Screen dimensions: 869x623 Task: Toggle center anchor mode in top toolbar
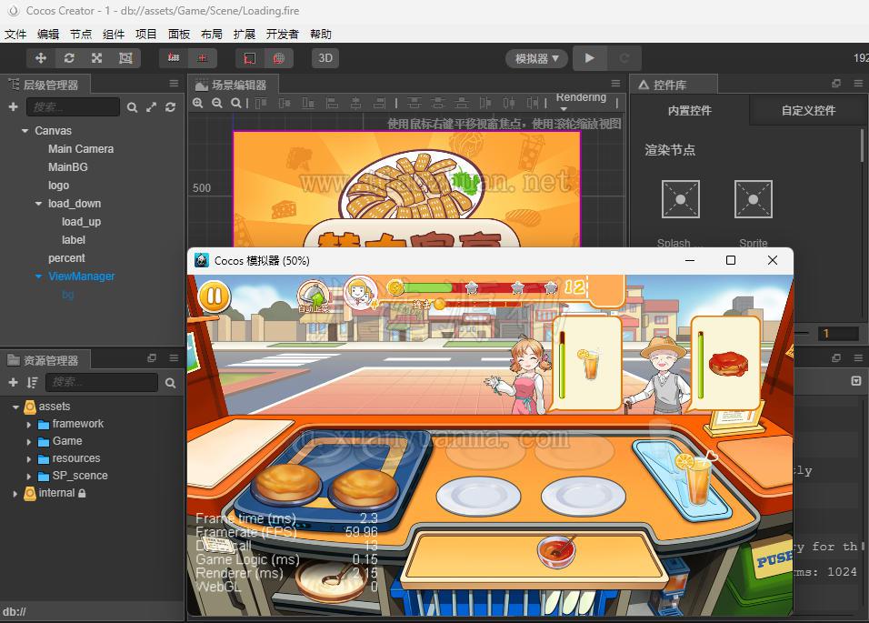(x=203, y=58)
